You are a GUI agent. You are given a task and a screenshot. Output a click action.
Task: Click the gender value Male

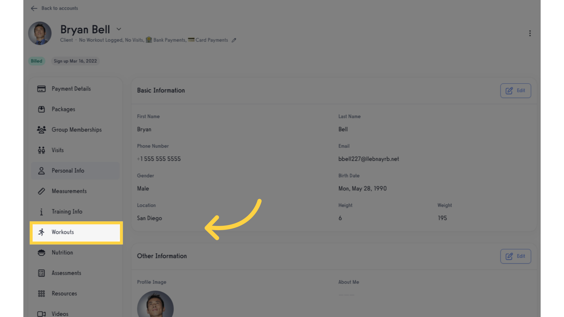143,189
